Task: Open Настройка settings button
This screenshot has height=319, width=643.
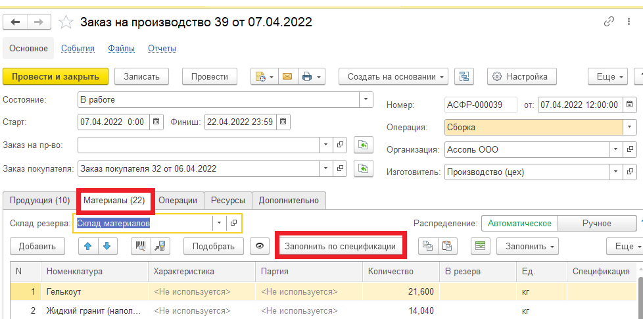Action: (x=522, y=76)
